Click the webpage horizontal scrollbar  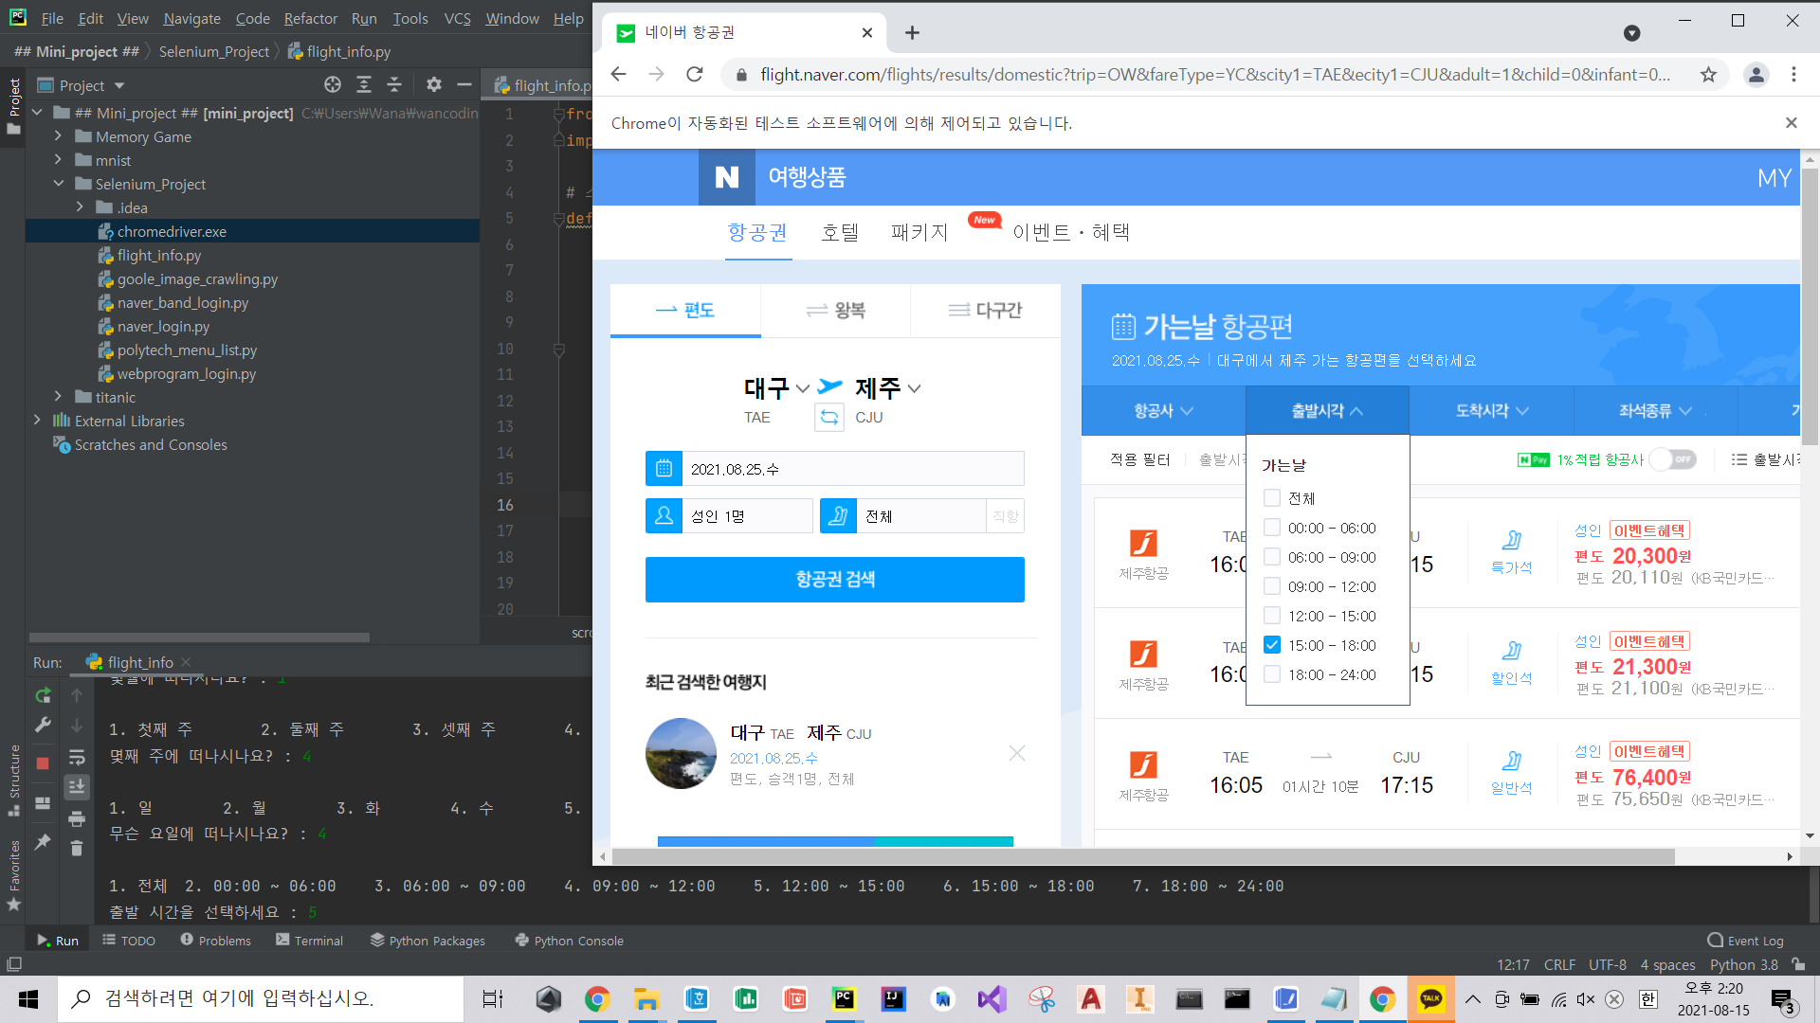[x=1143, y=856]
